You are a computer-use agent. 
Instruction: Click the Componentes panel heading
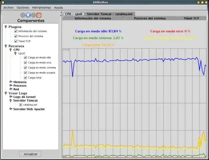point(31,21)
